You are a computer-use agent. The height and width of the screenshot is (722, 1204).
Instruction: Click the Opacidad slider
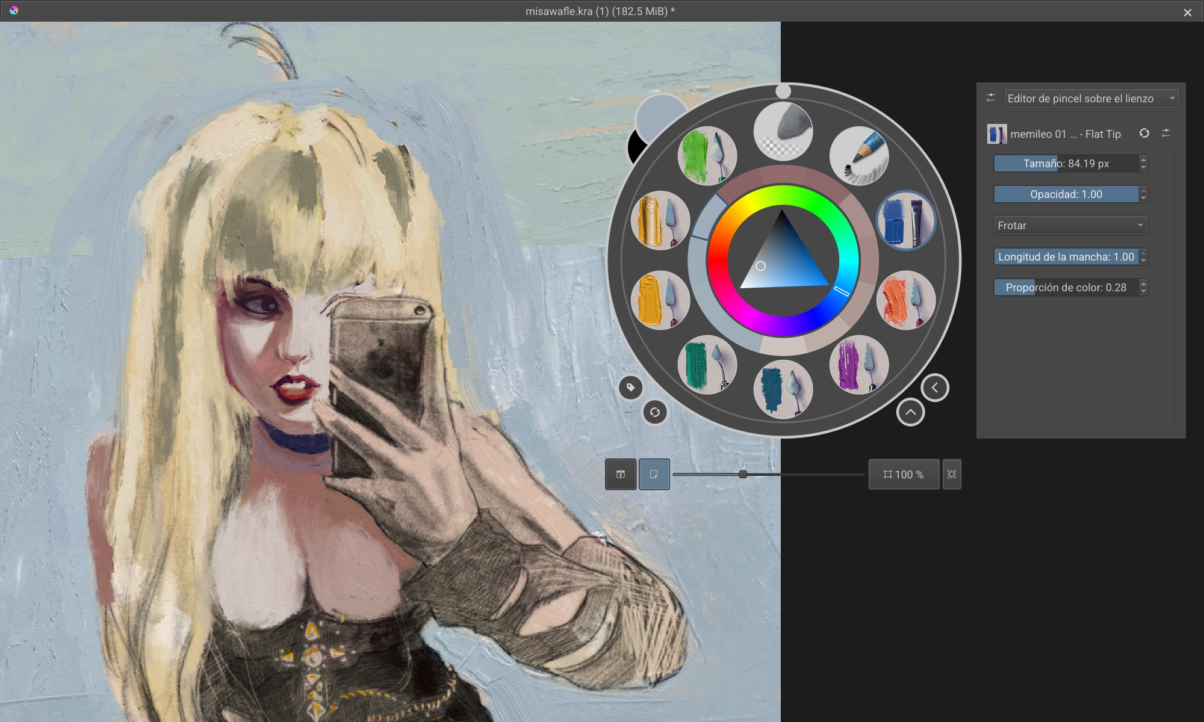tap(1066, 194)
